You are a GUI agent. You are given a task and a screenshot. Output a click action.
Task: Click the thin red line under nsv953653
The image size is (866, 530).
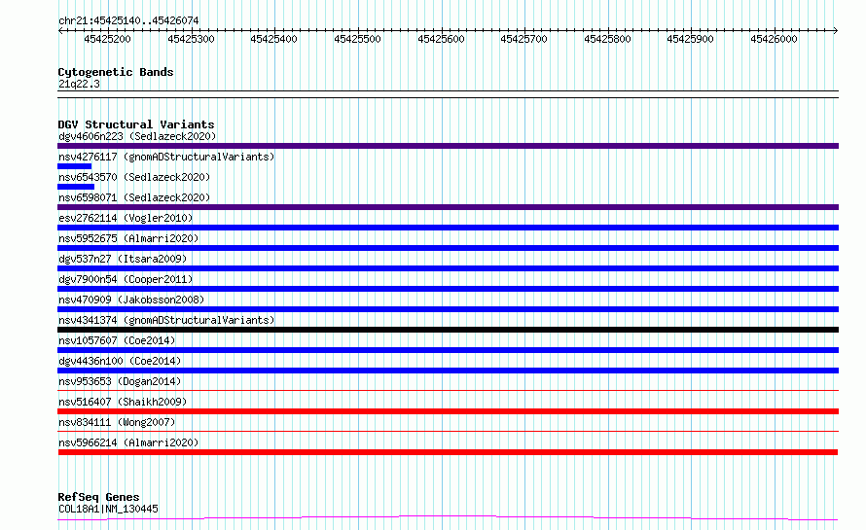(448, 390)
